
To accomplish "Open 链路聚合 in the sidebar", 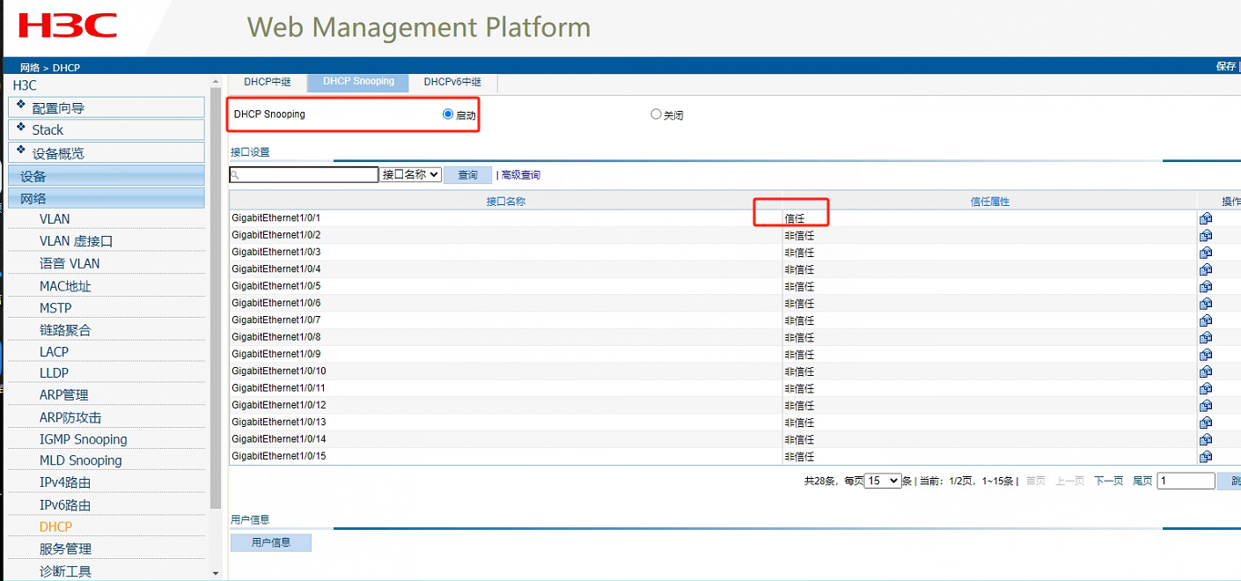I will tap(65, 329).
